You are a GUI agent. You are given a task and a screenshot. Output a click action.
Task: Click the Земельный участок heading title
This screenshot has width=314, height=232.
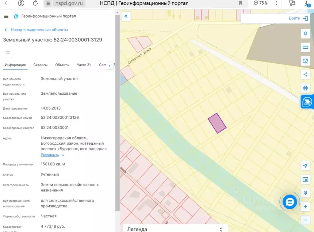point(52,40)
